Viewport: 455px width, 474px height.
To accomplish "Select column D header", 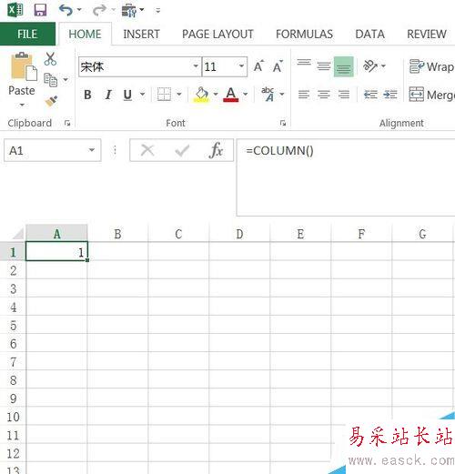I will [239, 234].
